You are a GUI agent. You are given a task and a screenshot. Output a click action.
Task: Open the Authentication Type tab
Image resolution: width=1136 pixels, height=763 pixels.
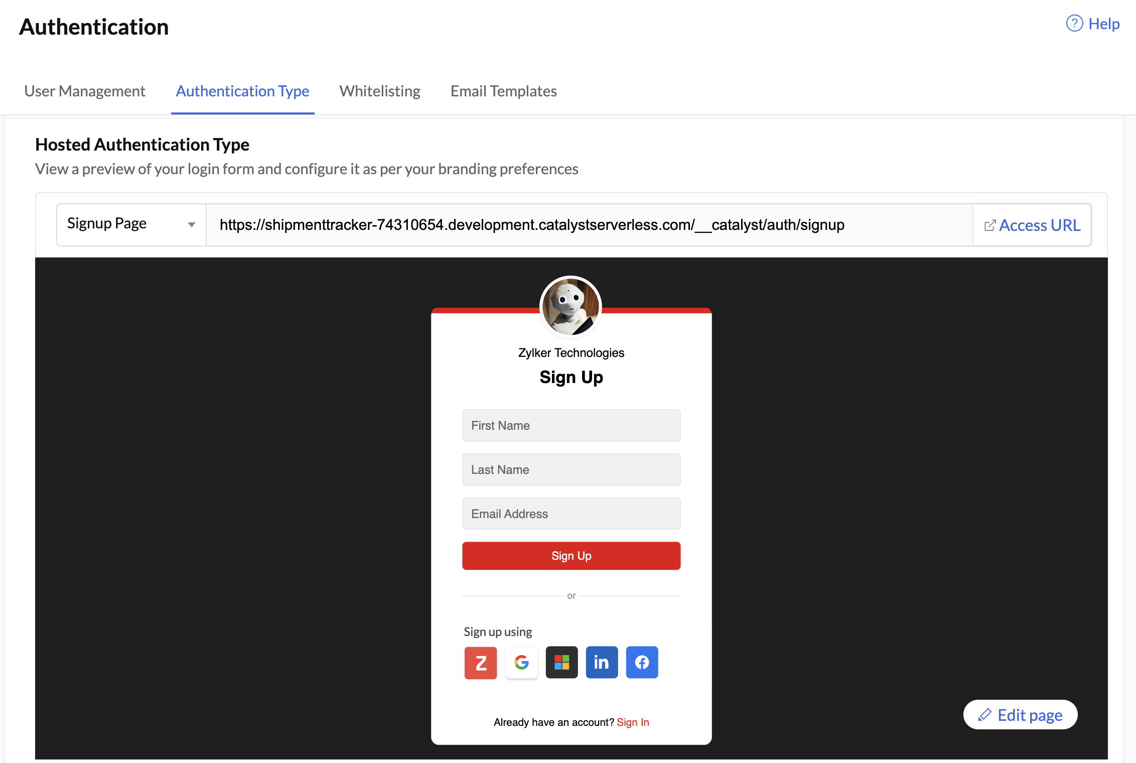[242, 91]
